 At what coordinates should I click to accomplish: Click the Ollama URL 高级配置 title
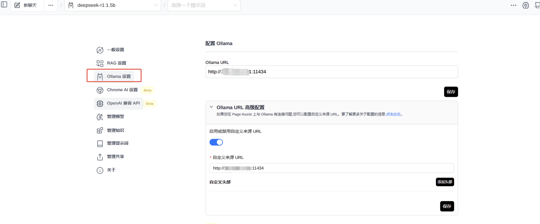240,107
